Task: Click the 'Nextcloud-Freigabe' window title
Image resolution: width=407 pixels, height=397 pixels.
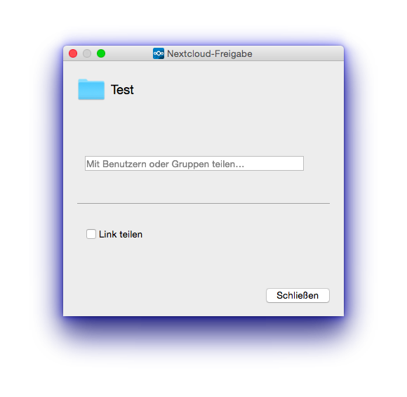Action: click(x=210, y=54)
